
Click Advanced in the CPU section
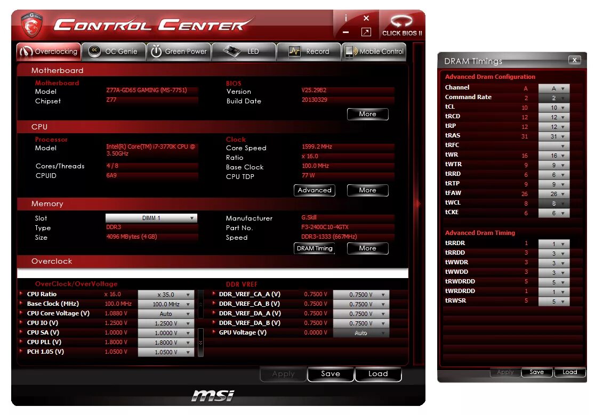[315, 190]
